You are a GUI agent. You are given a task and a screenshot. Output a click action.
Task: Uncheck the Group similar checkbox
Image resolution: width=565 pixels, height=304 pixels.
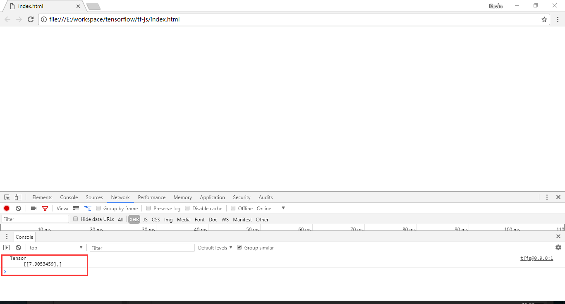(x=239, y=247)
